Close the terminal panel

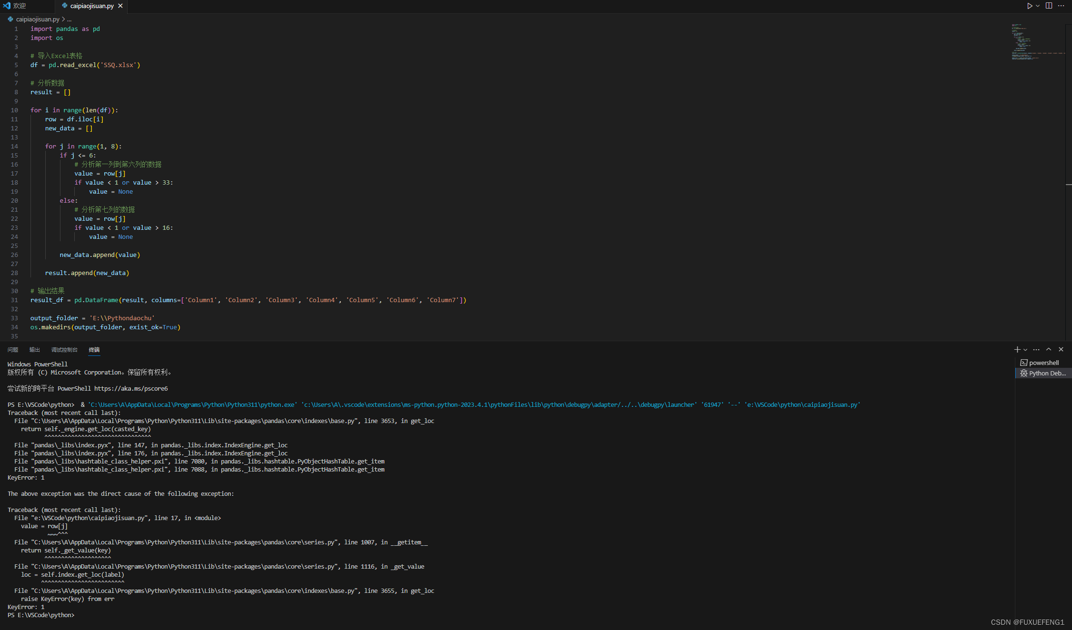(x=1061, y=349)
